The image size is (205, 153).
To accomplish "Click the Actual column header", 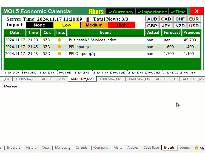I will [x=153, y=33].
